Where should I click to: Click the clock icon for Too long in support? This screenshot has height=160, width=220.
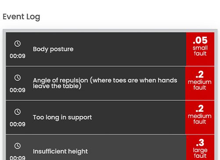(x=18, y=112)
